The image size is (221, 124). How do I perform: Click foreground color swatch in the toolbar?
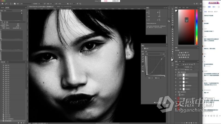coord(172,60)
